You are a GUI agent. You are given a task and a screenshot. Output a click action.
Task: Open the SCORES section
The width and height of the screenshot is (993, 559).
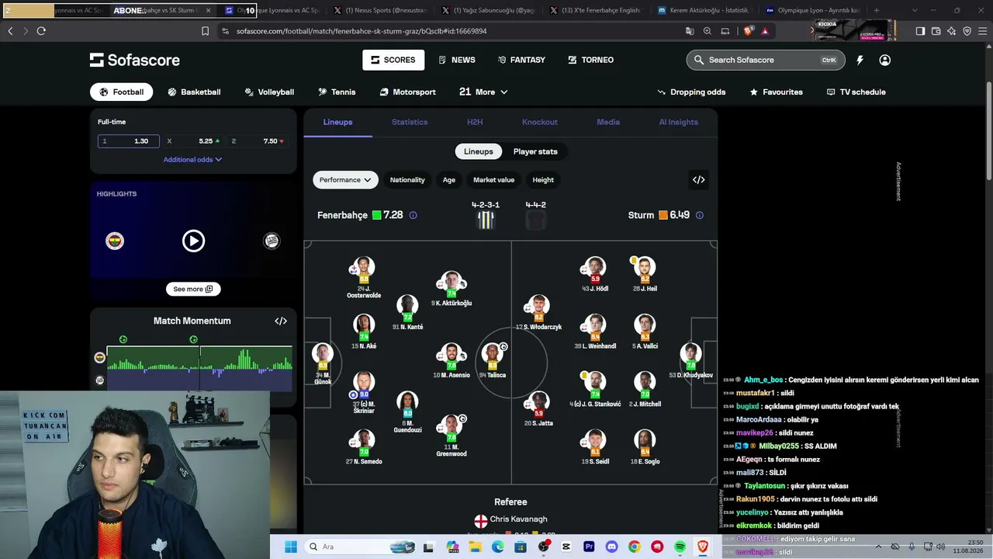tap(393, 60)
